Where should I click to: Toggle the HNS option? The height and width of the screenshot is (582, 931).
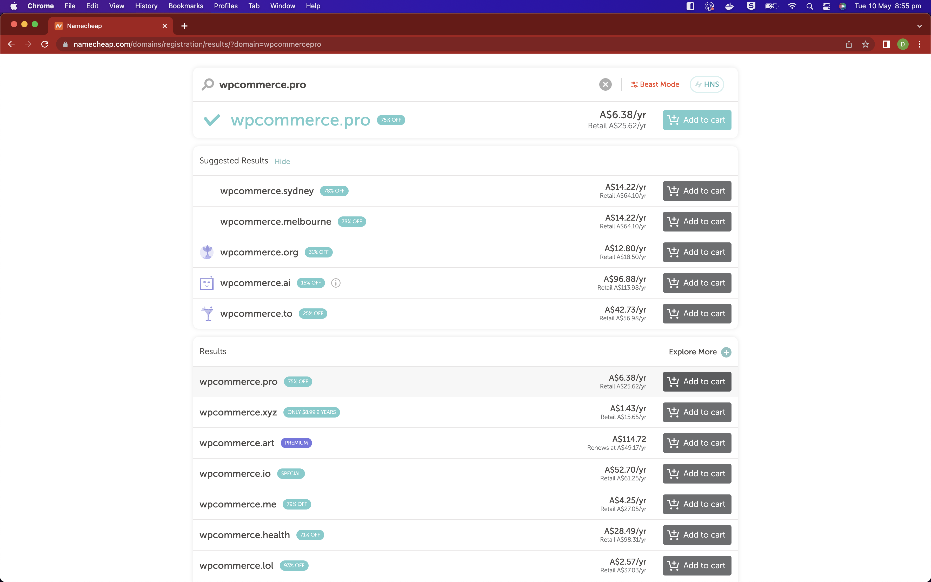(707, 84)
